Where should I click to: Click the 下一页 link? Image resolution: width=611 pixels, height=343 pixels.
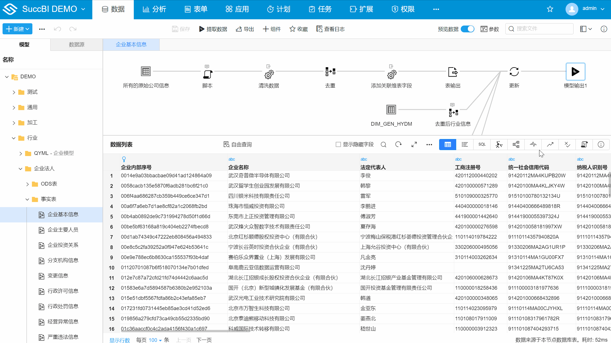pyautogui.click(x=204, y=340)
